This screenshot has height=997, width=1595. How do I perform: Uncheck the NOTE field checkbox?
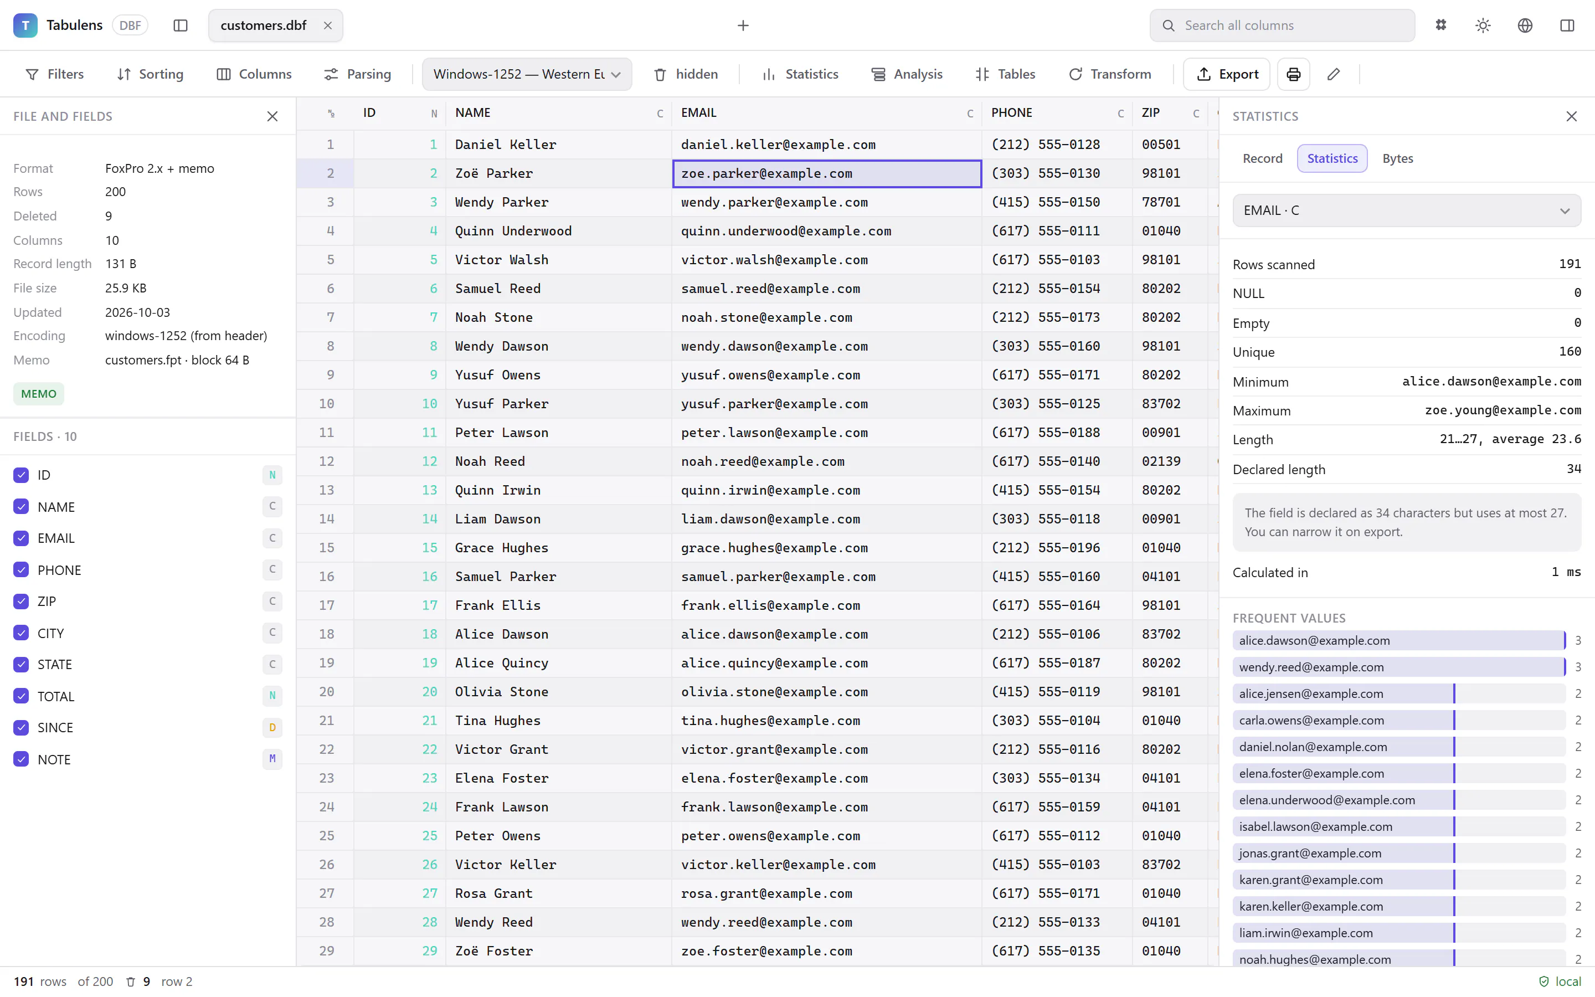[x=21, y=759]
